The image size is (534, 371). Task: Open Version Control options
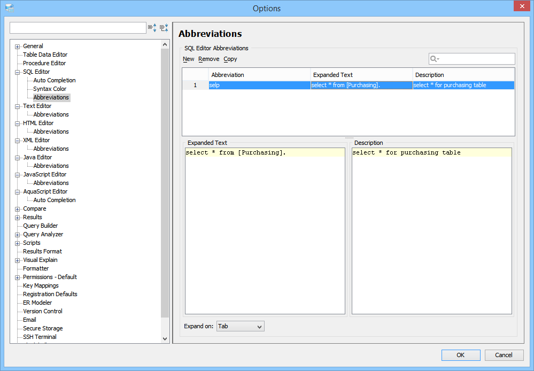[43, 311]
